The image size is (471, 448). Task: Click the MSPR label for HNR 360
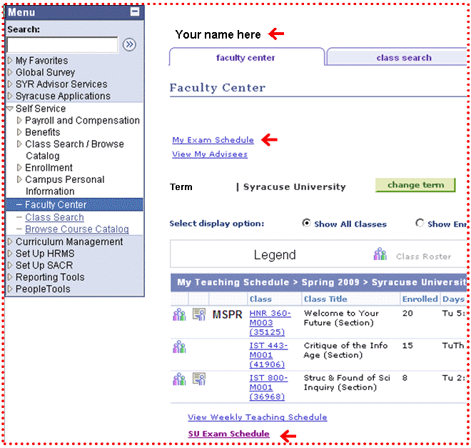[227, 315]
